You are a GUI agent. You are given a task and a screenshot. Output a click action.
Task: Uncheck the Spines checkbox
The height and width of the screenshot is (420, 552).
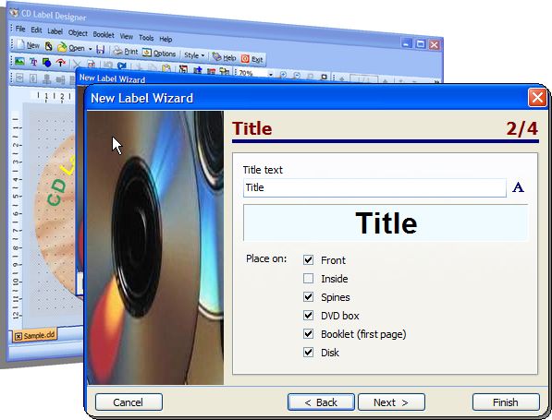[309, 297]
